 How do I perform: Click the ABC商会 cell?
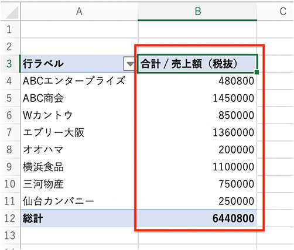tap(79, 98)
